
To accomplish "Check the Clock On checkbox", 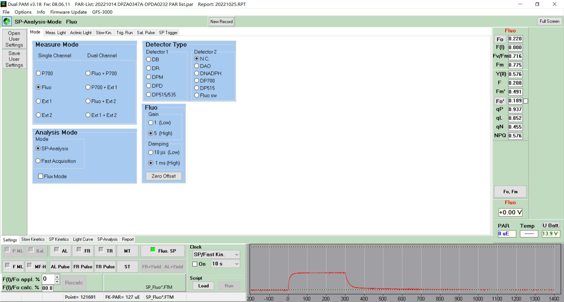I will click(x=195, y=264).
